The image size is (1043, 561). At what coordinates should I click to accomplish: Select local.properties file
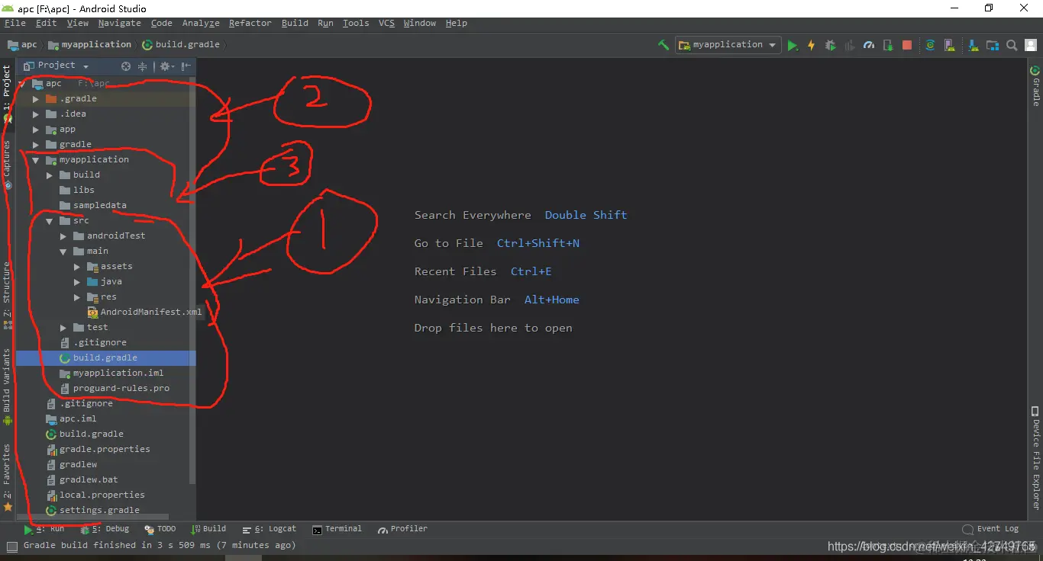(95, 495)
